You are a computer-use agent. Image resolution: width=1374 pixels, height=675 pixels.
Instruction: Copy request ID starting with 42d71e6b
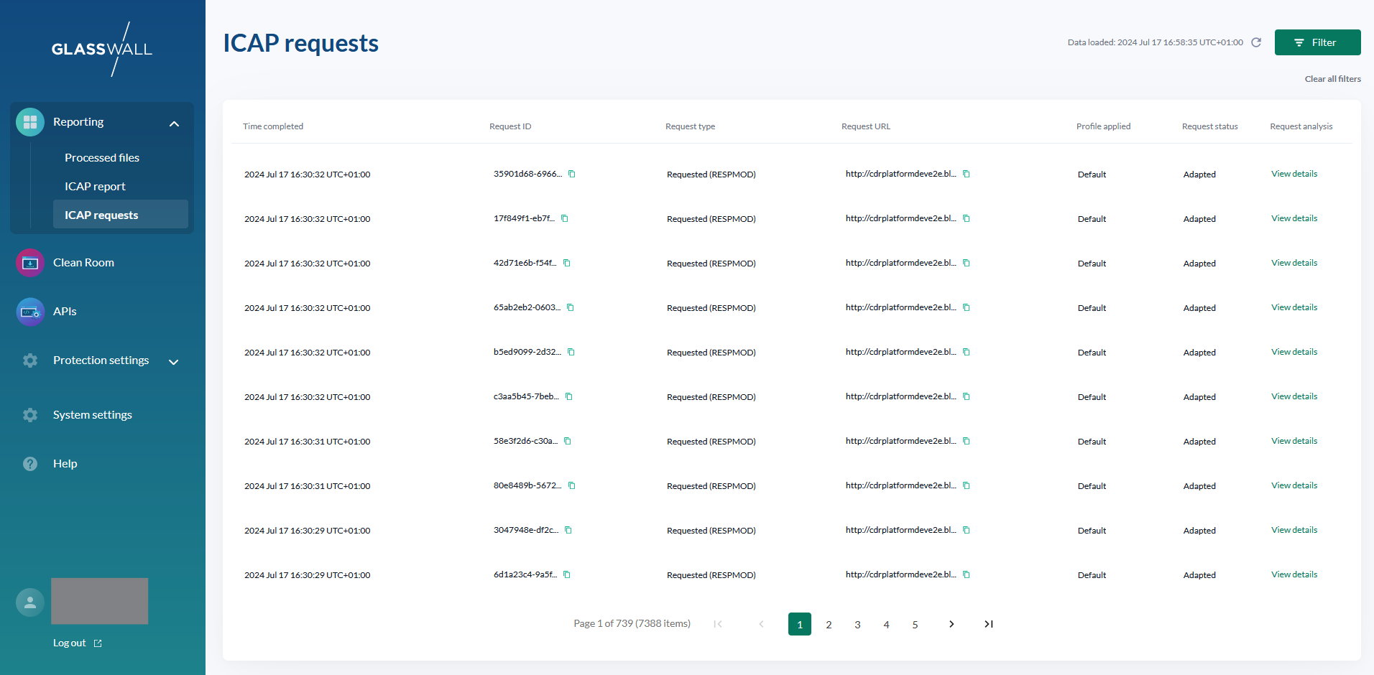tap(567, 263)
